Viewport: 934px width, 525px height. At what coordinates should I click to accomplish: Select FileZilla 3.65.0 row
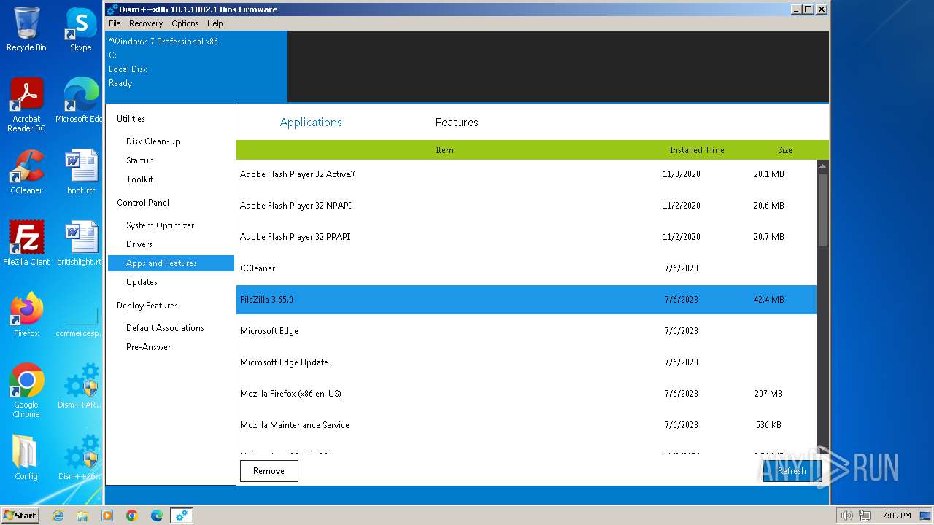pos(526,300)
